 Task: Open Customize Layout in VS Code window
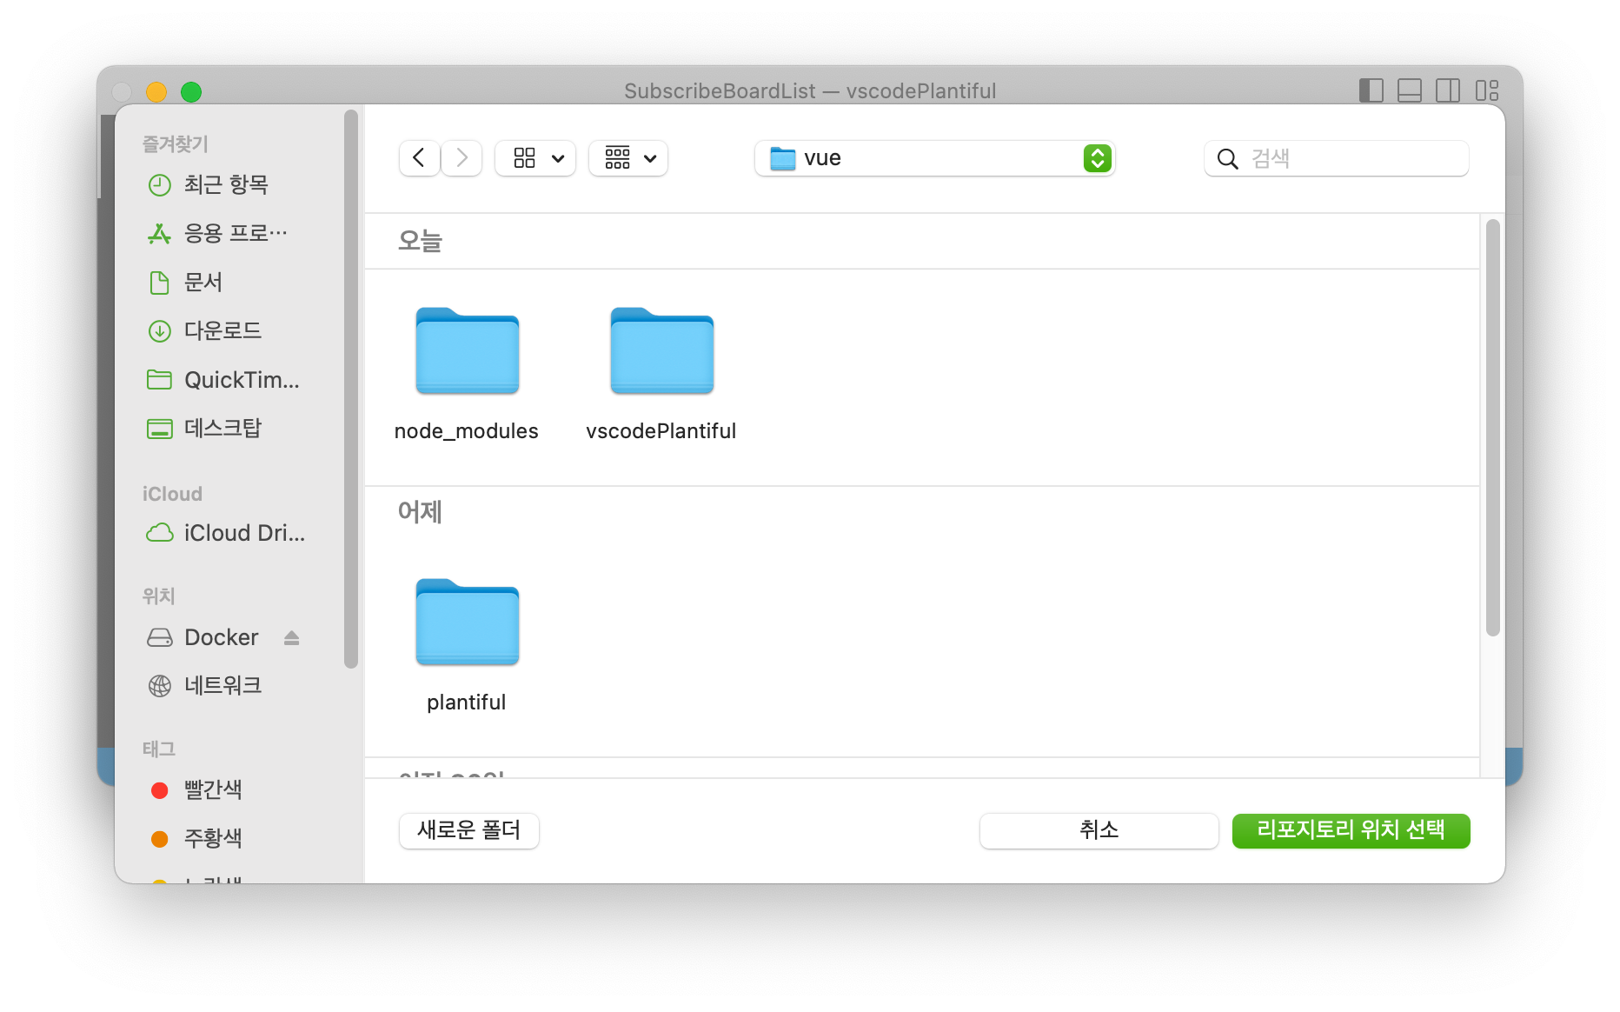click(1487, 90)
